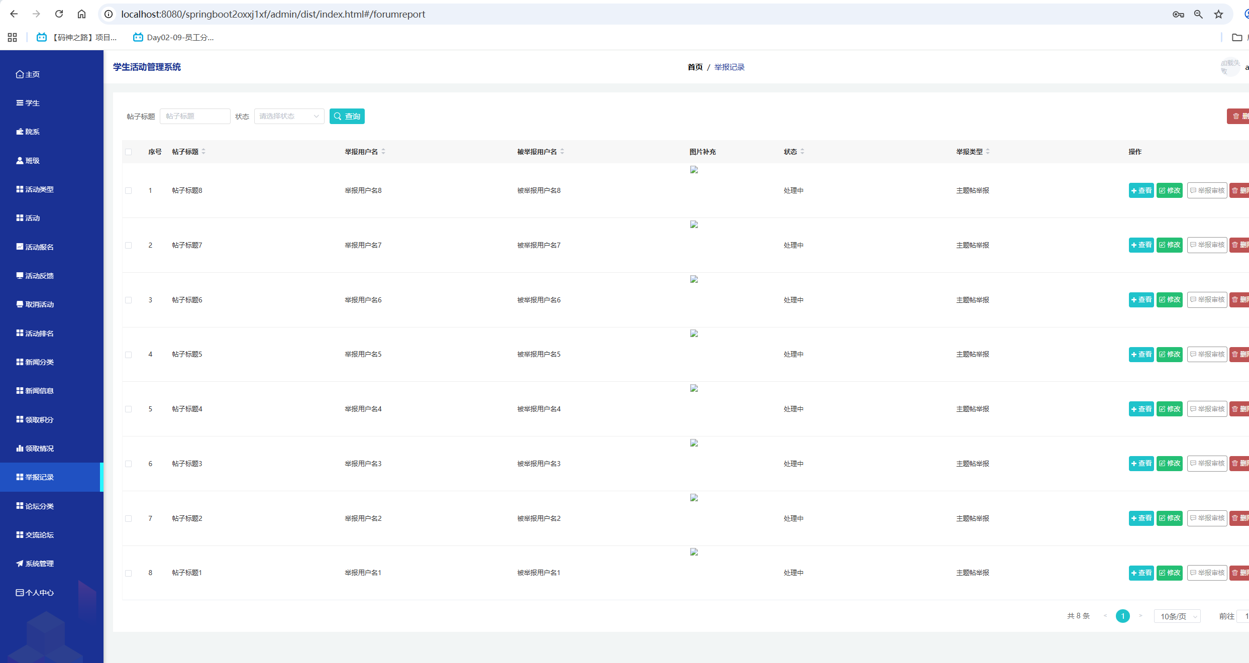Open the browser zoom magnifier icon
The width and height of the screenshot is (1249, 663).
(1198, 14)
